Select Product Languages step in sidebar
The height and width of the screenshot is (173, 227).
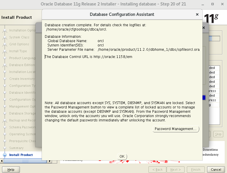pos(22,58)
